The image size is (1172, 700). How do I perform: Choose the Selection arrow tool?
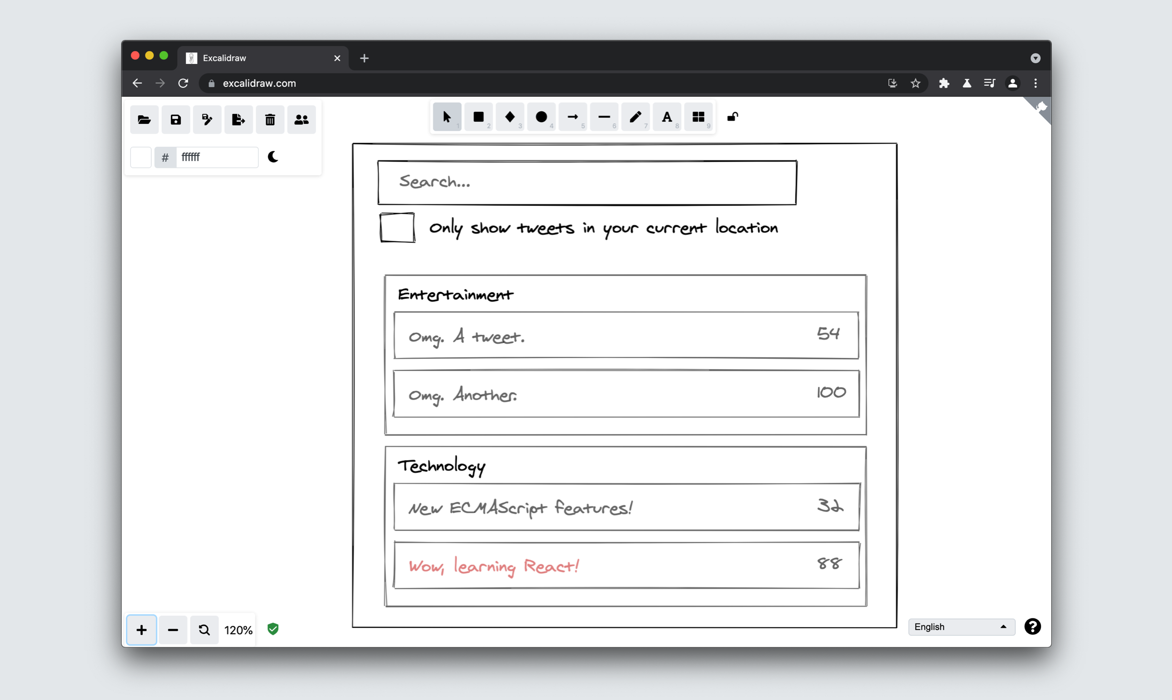coord(447,117)
